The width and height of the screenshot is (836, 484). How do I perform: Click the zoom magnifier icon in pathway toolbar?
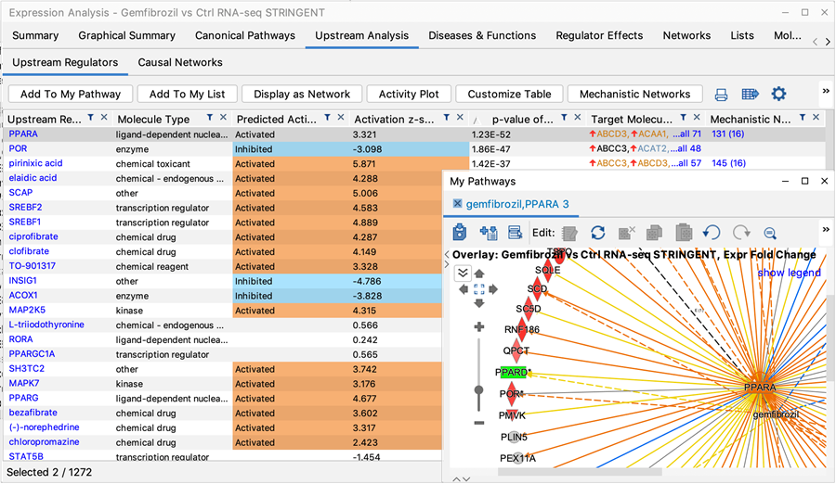coord(770,233)
